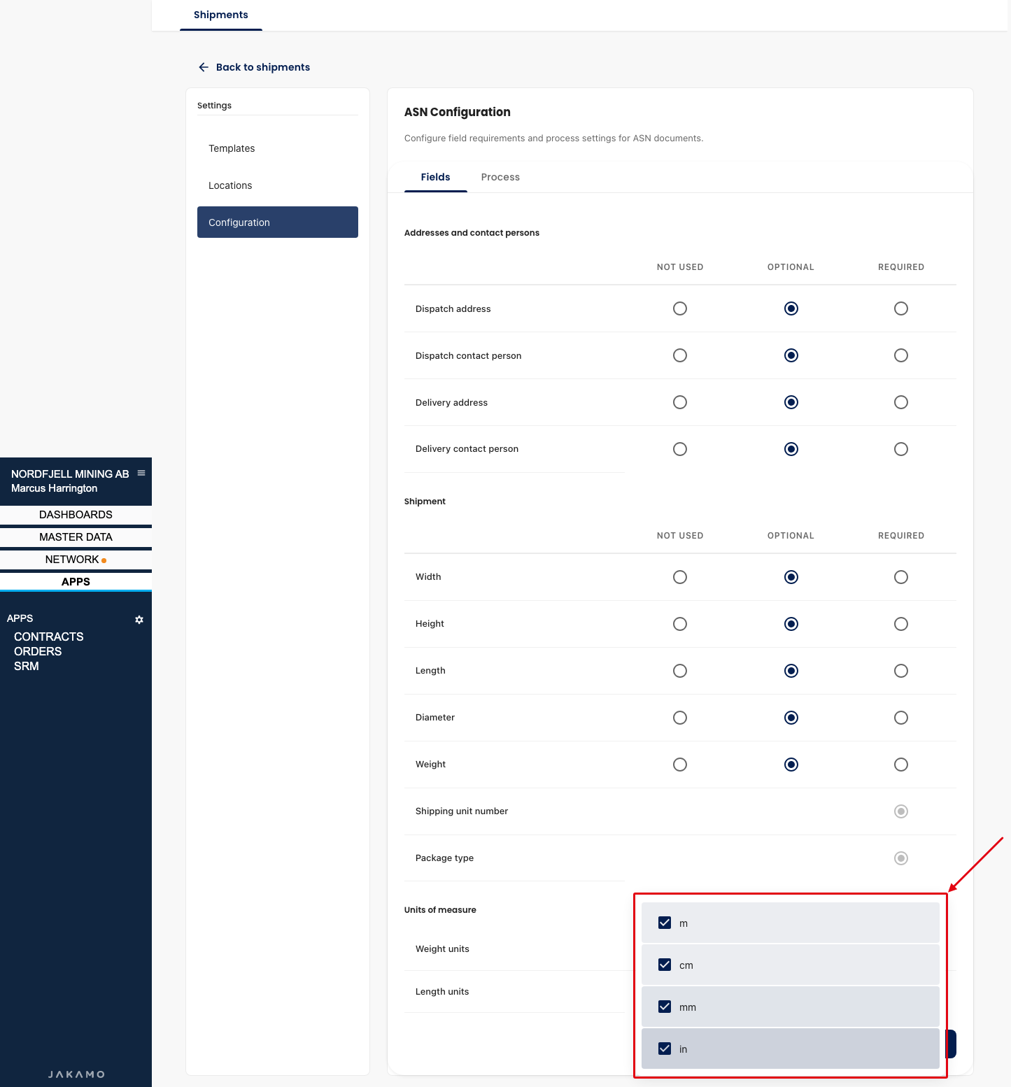Viewport: 1011px width, 1087px height.
Task: Open the Shipments tab
Action: (221, 15)
